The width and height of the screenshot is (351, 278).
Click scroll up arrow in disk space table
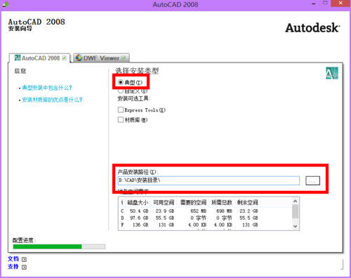[296, 201]
